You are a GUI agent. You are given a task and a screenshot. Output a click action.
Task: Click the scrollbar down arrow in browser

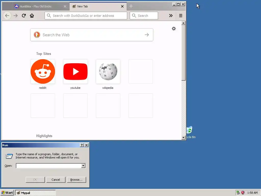[x=183, y=138]
